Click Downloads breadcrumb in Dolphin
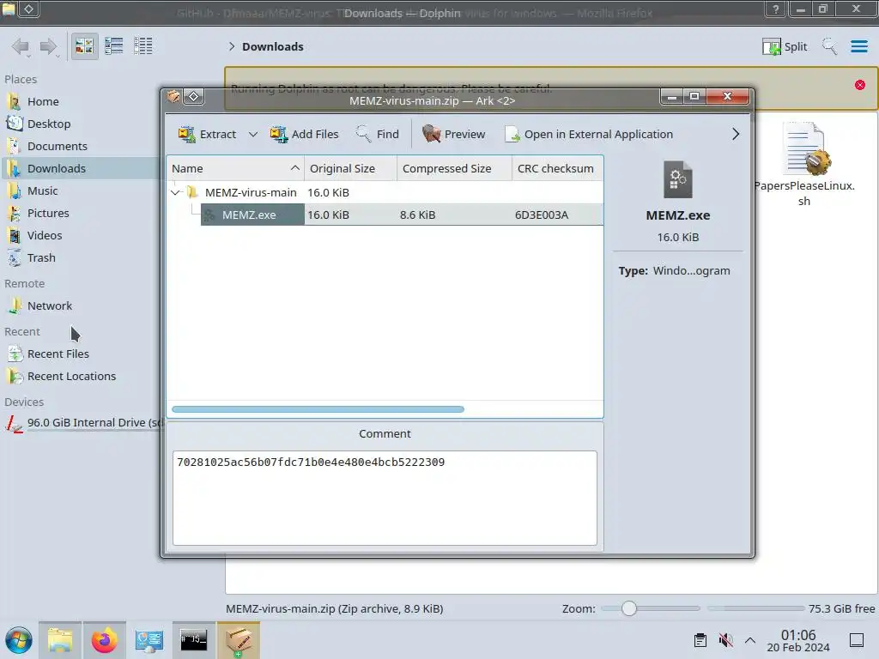The width and height of the screenshot is (879, 659). (x=272, y=46)
